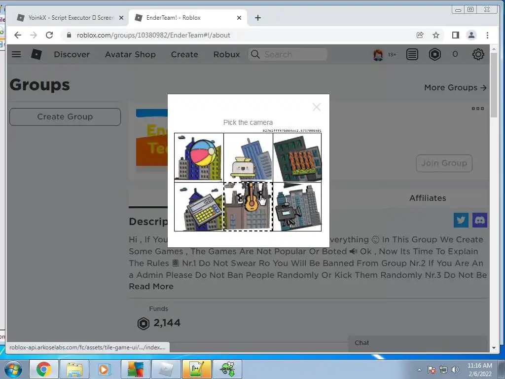Bookmark this page with the star icon
Image resolution: width=505 pixels, height=379 pixels.
(436, 35)
